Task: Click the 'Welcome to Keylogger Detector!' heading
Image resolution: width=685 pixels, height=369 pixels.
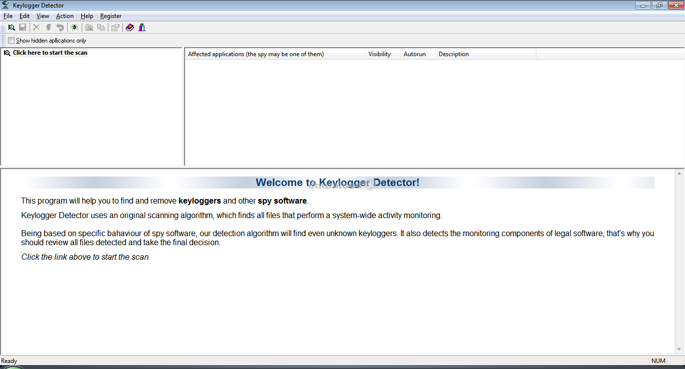Action: point(337,182)
